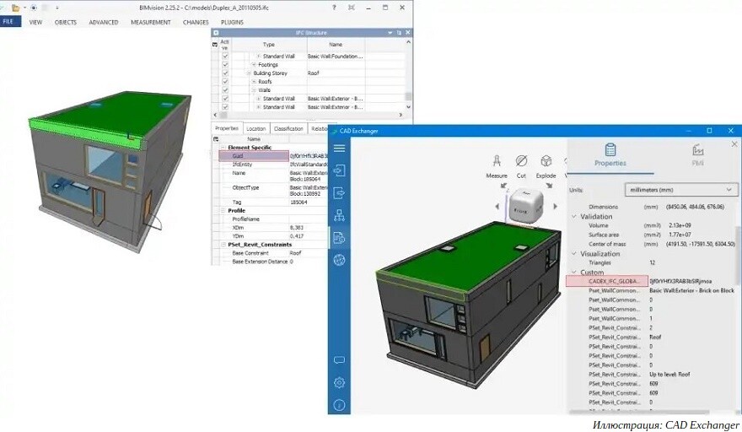Click the import file sidebar icon

339,170
